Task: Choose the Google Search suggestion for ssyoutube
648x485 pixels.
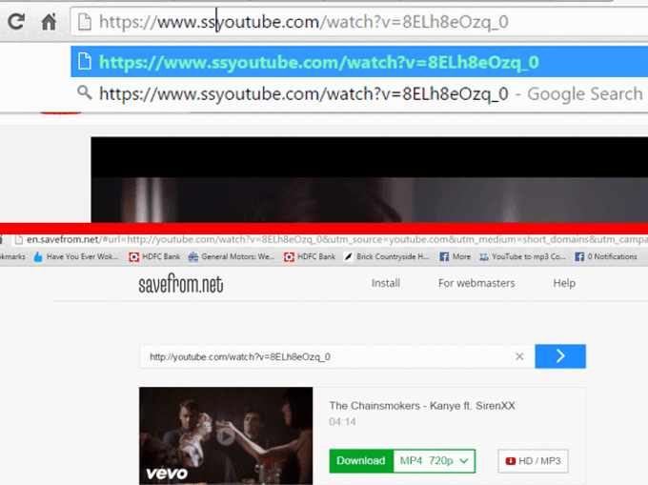Action: click(359, 93)
